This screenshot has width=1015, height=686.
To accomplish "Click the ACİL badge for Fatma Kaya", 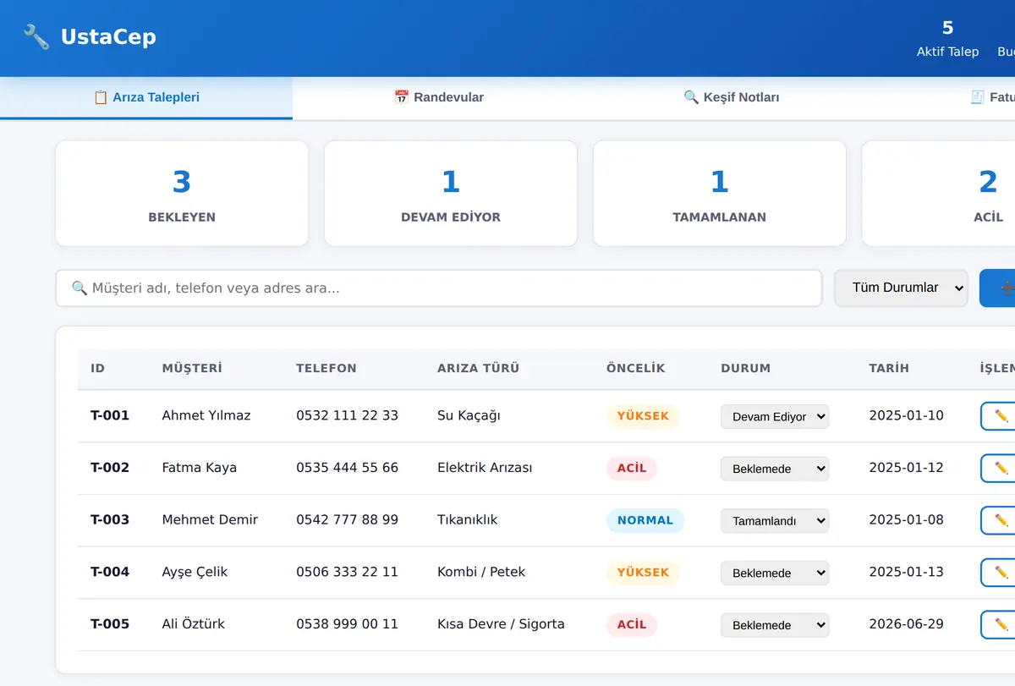I will click(632, 468).
